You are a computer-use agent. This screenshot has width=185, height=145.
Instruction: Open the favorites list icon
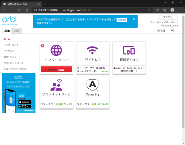(157, 10)
